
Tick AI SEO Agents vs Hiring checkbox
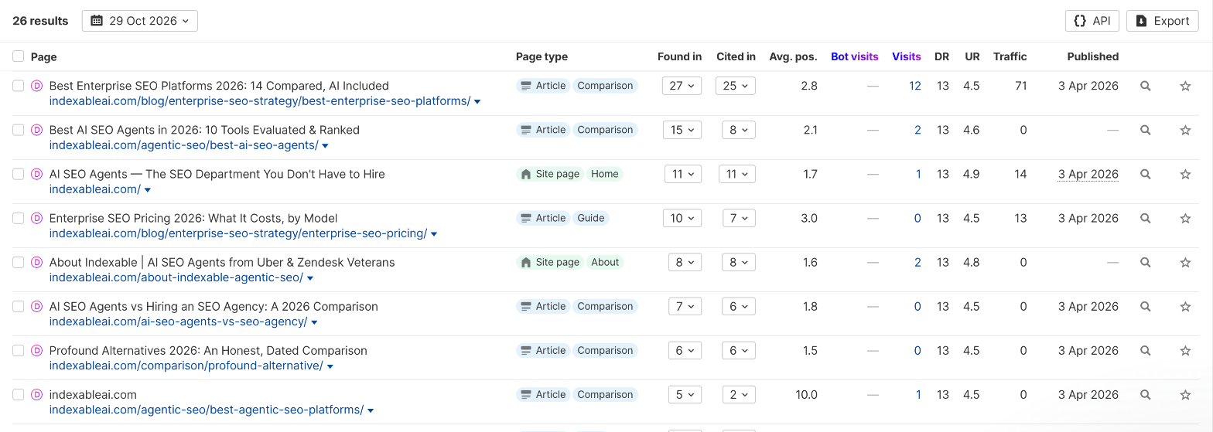[x=19, y=306]
